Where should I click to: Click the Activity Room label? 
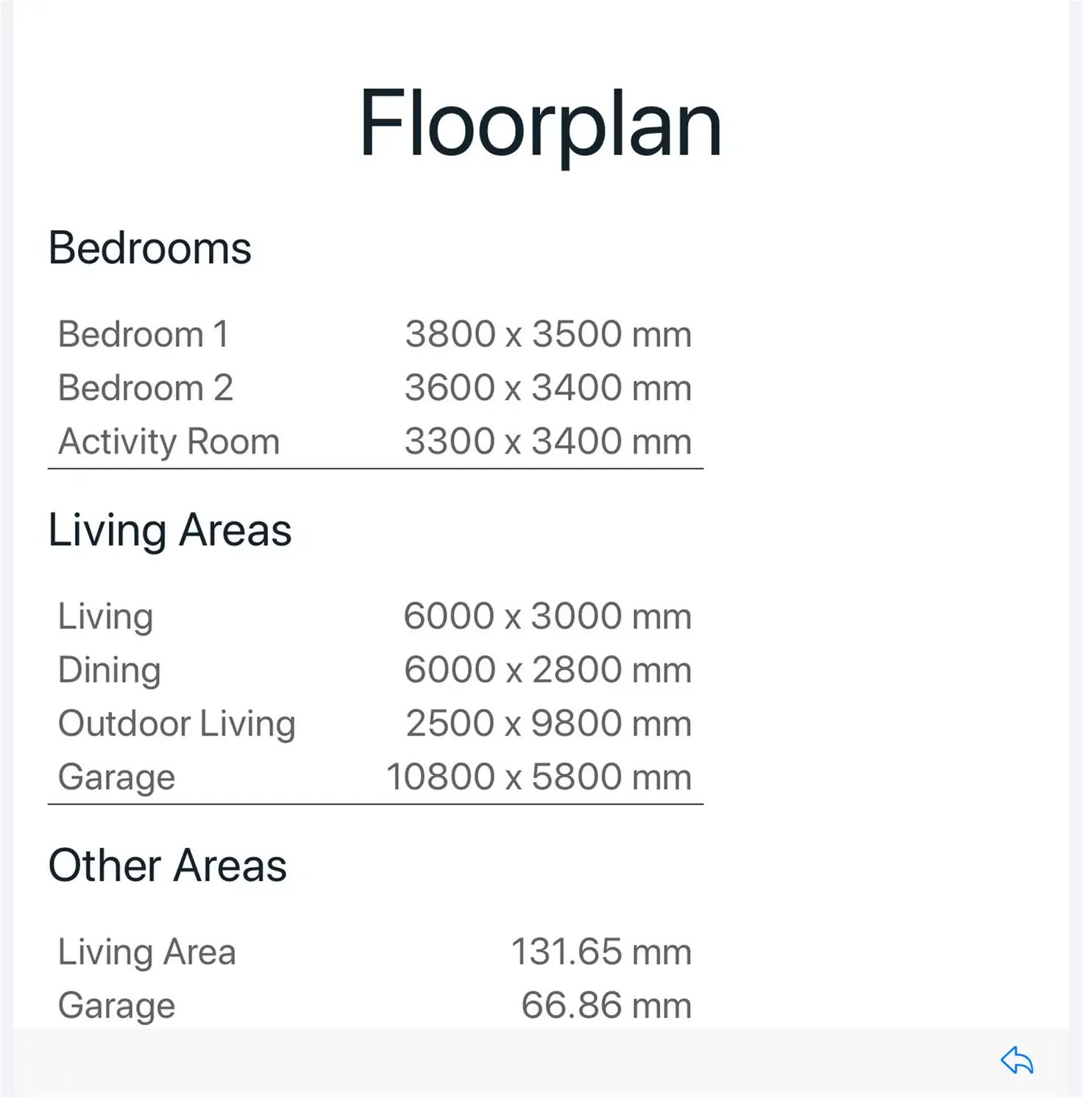pyautogui.click(x=169, y=442)
